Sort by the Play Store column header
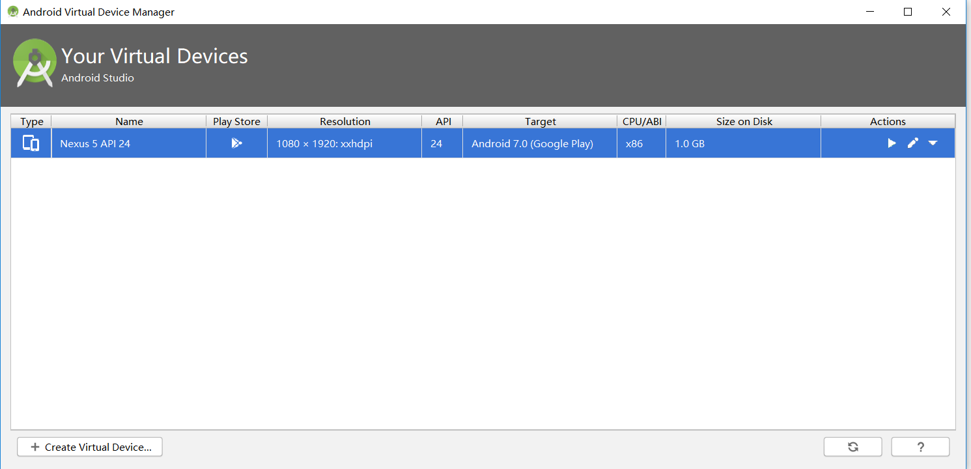Screen dimensions: 971x469 coord(236,121)
